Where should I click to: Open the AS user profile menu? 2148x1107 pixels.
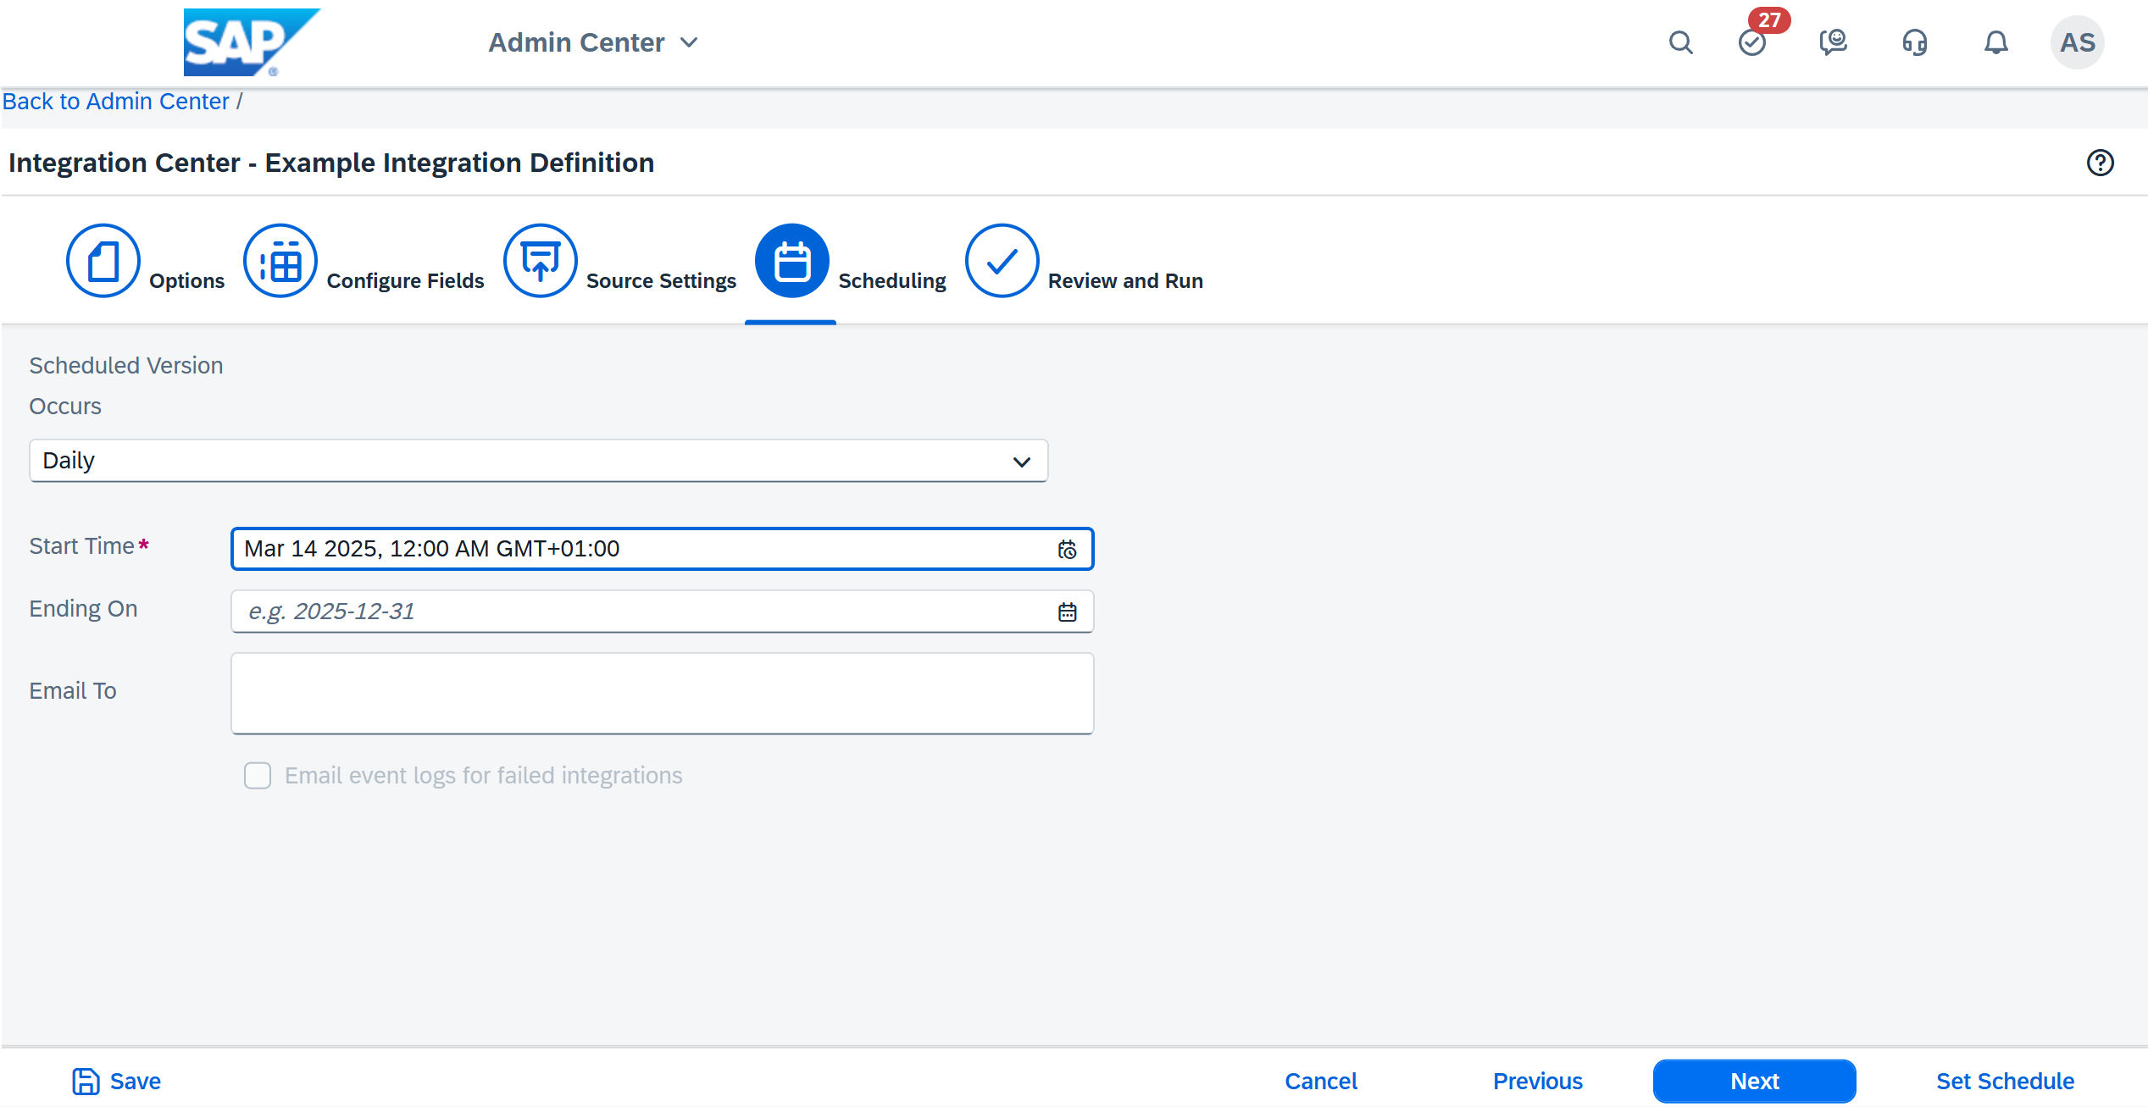click(2077, 42)
